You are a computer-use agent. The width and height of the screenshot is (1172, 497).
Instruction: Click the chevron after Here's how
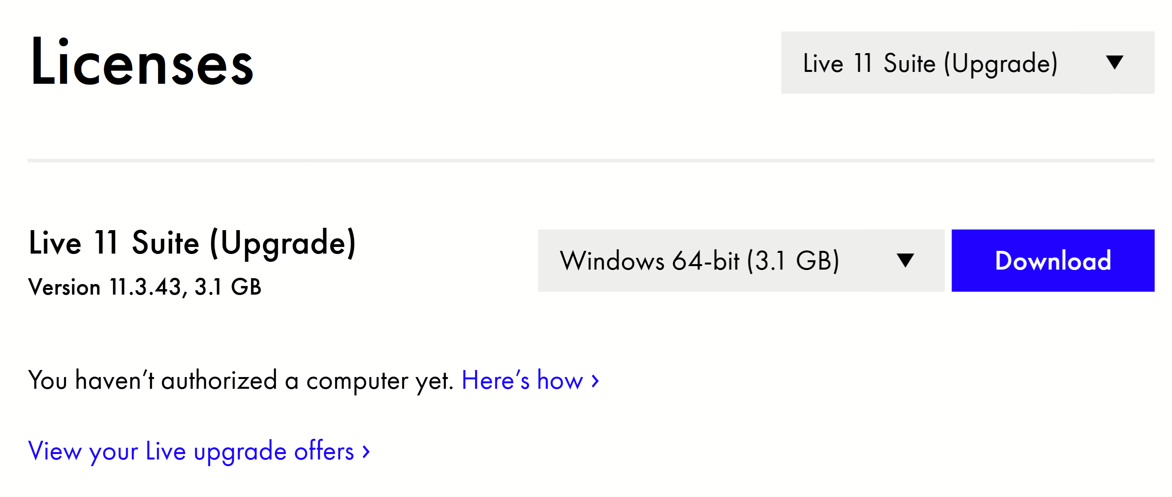[595, 381]
